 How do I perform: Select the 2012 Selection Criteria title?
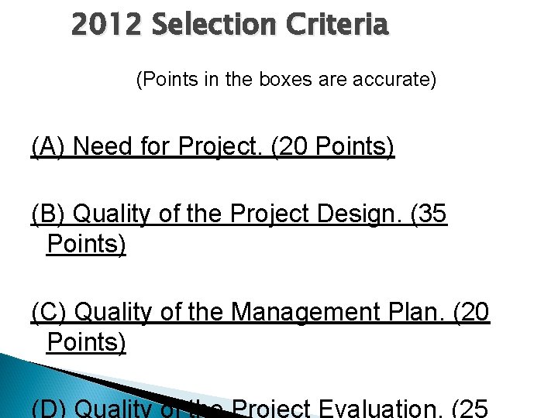click(230, 24)
